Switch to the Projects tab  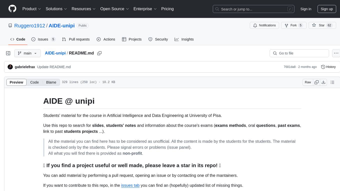point(132,39)
